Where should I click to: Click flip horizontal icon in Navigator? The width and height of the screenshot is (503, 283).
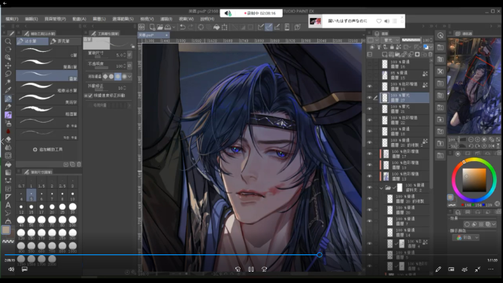pyautogui.click(x=491, y=146)
